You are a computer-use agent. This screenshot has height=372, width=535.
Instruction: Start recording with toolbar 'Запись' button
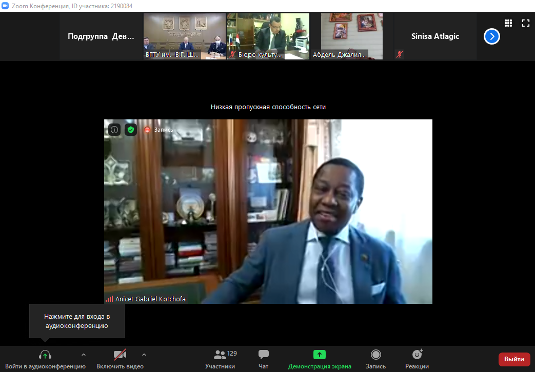pos(375,359)
